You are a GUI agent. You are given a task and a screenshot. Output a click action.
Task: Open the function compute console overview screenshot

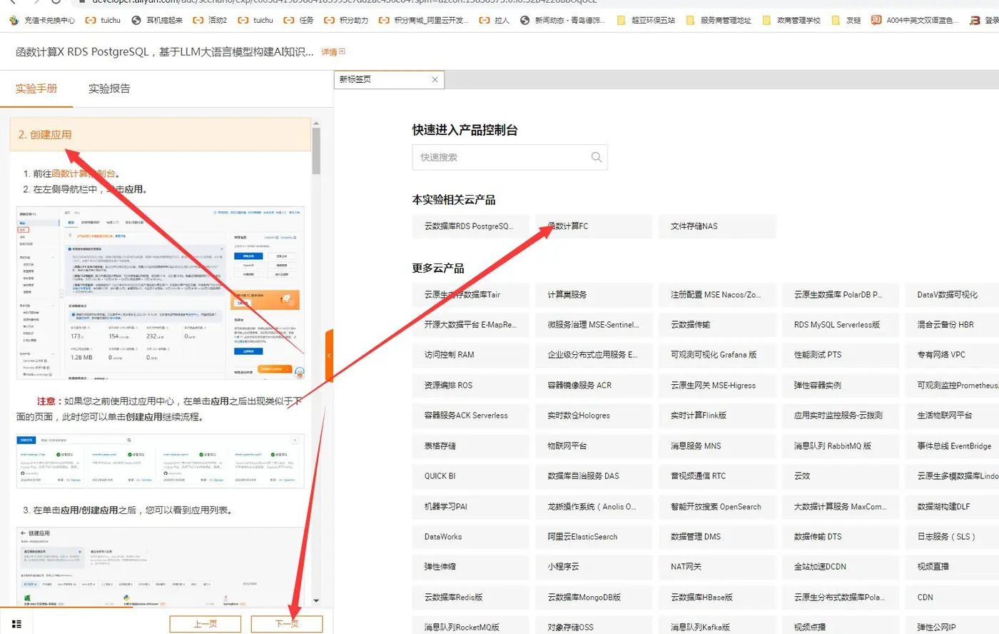[161, 293]
